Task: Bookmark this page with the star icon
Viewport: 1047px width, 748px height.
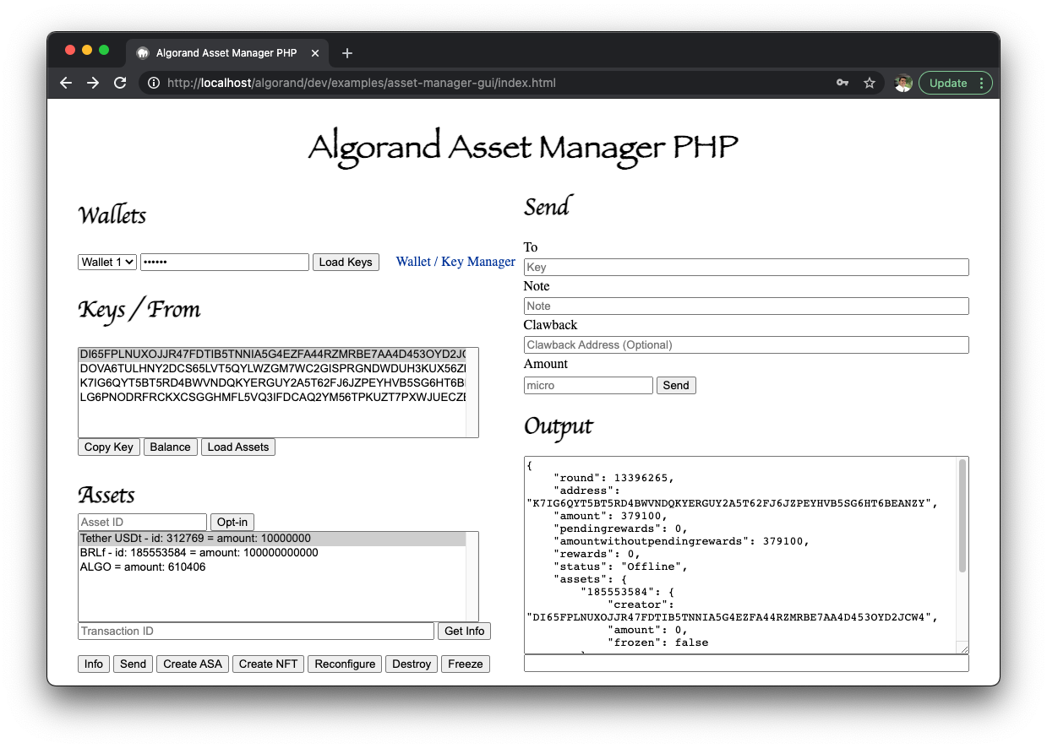Action: 869,83
